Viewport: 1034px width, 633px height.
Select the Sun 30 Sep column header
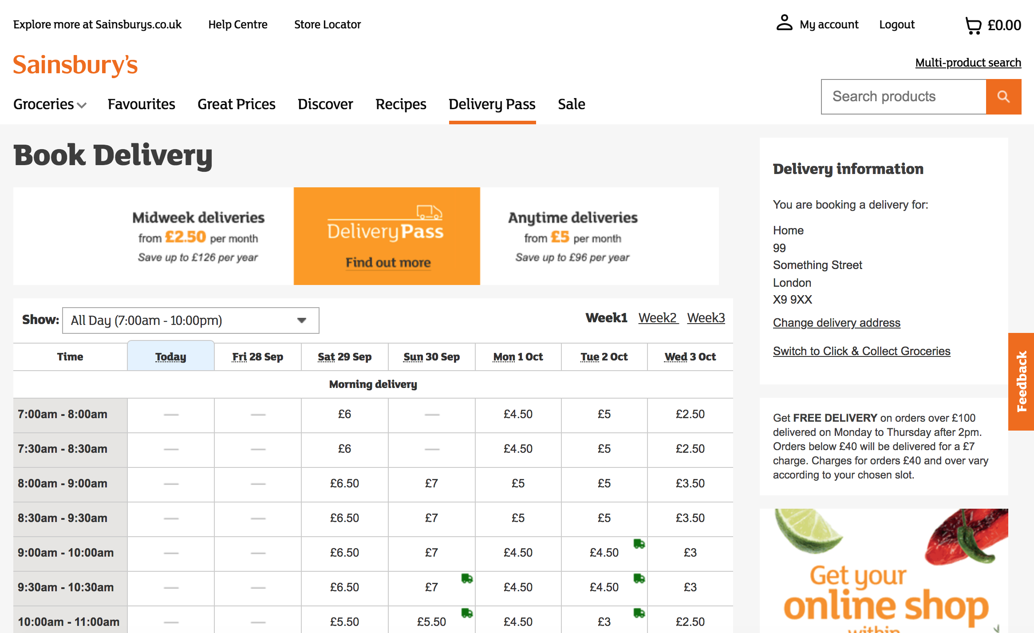pos(432,356)
